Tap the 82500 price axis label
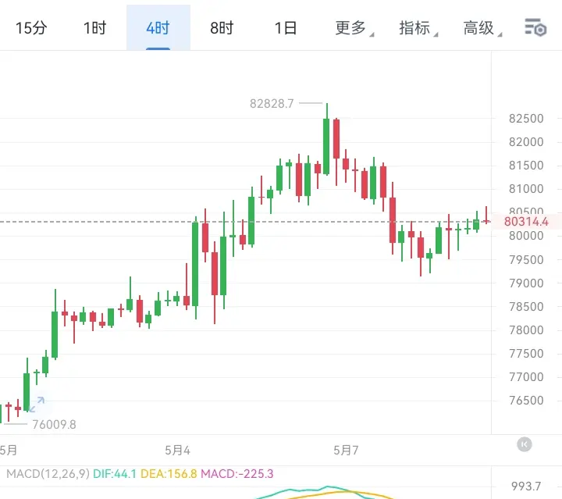Screen dimensions: 562x499 tap(526, 119)
